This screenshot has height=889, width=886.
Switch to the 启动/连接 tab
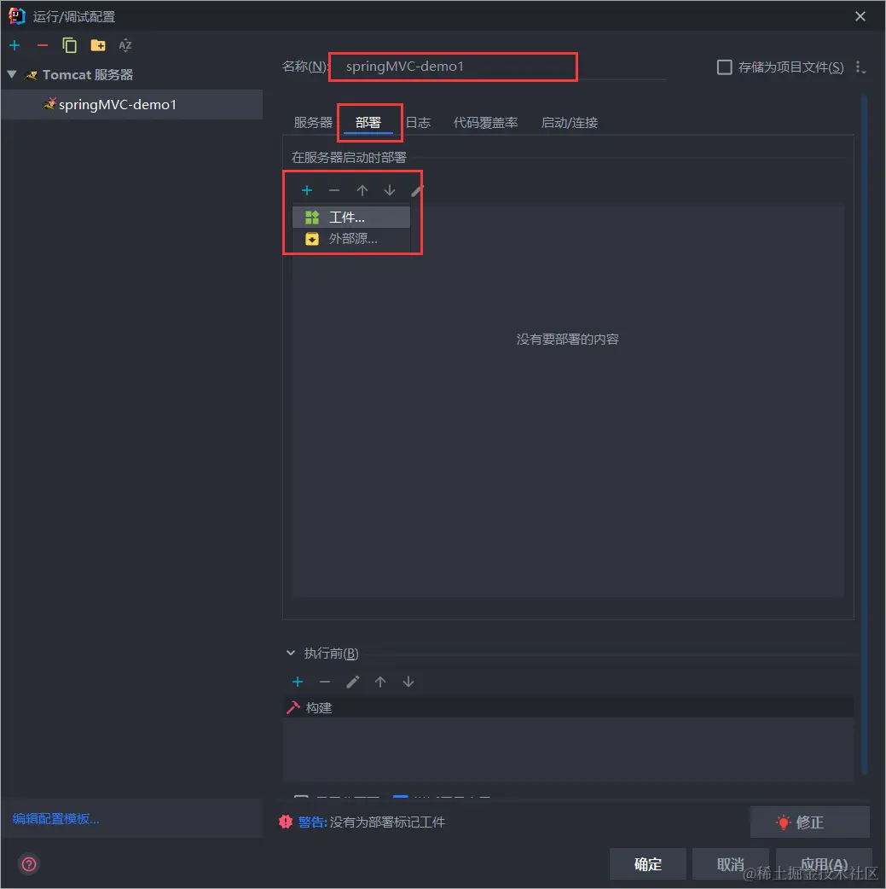click(x=569, y=123)
